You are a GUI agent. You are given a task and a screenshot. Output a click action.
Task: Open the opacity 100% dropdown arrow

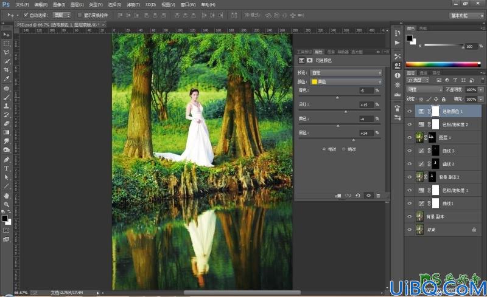[x=481, y=90]
